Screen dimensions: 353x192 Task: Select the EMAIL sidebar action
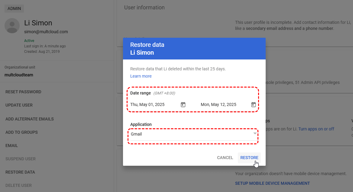pos(12,146)
